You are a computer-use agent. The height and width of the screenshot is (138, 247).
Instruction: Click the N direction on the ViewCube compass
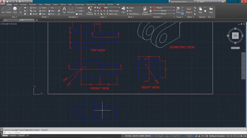coord(235,28)
